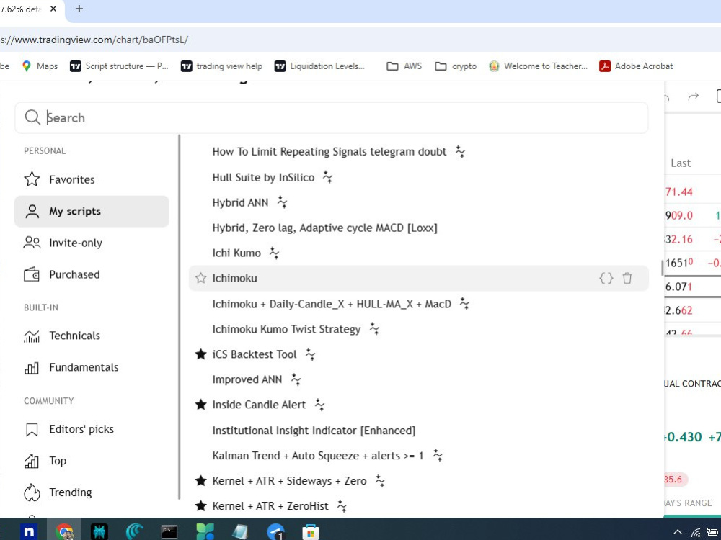Click the Trending flame icon

[x=32, y=492]
